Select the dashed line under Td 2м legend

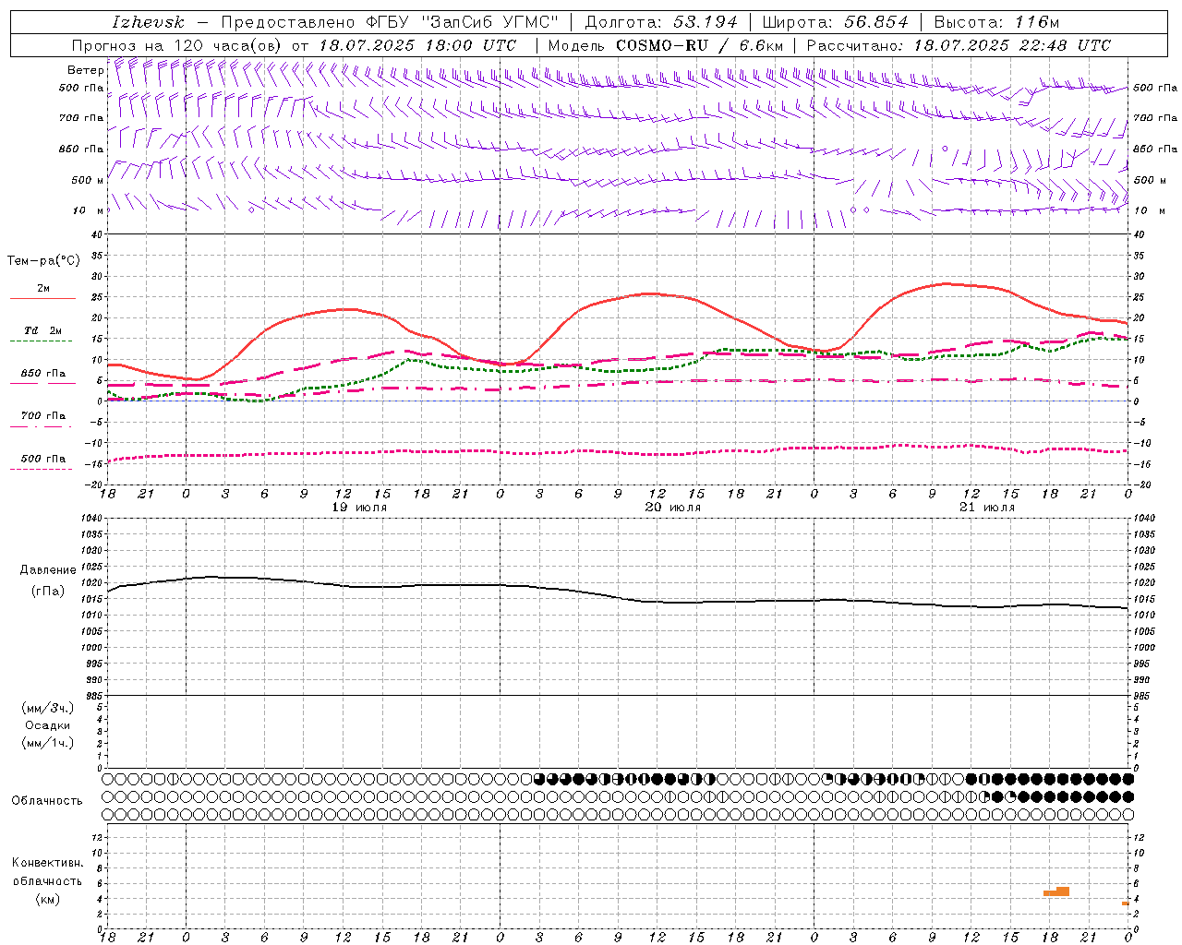pos(41,341)
